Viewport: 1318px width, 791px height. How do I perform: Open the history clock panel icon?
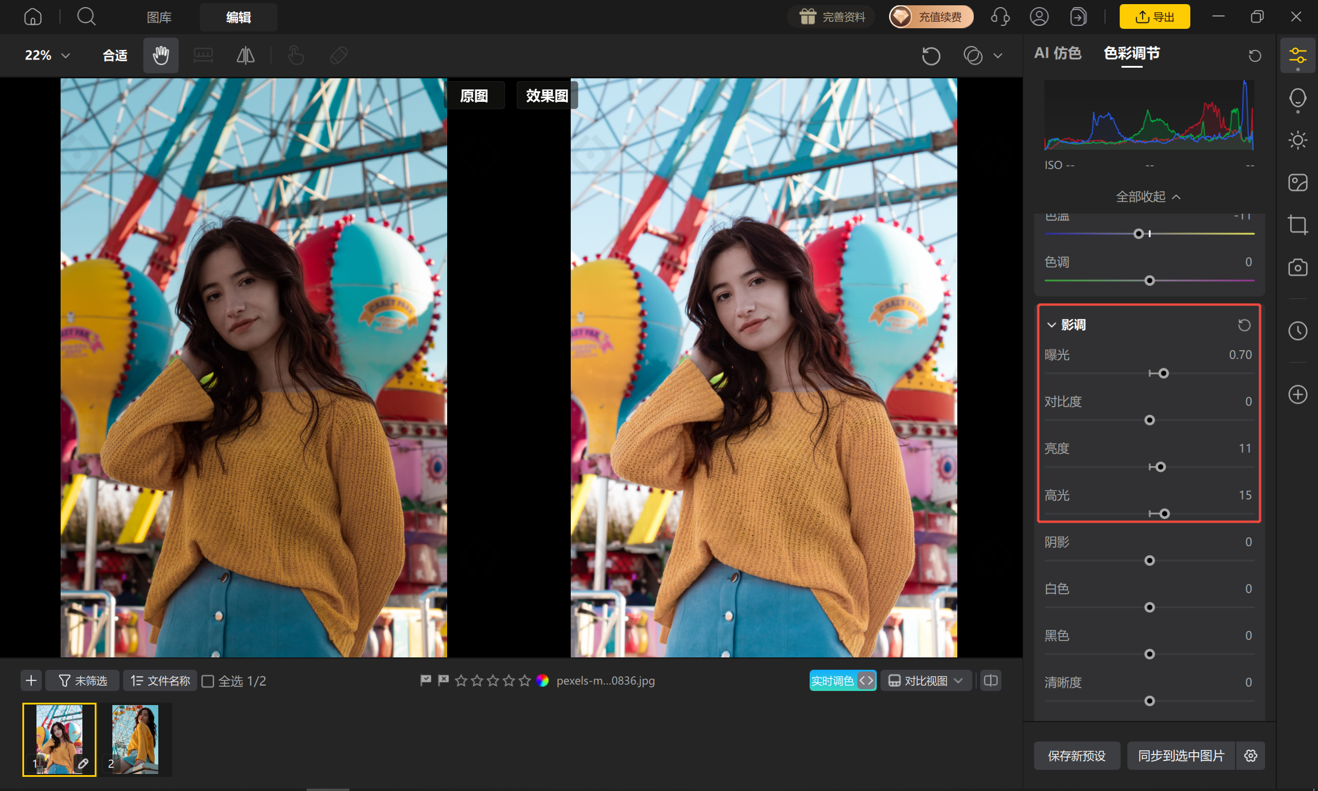tap(1297, 331)
